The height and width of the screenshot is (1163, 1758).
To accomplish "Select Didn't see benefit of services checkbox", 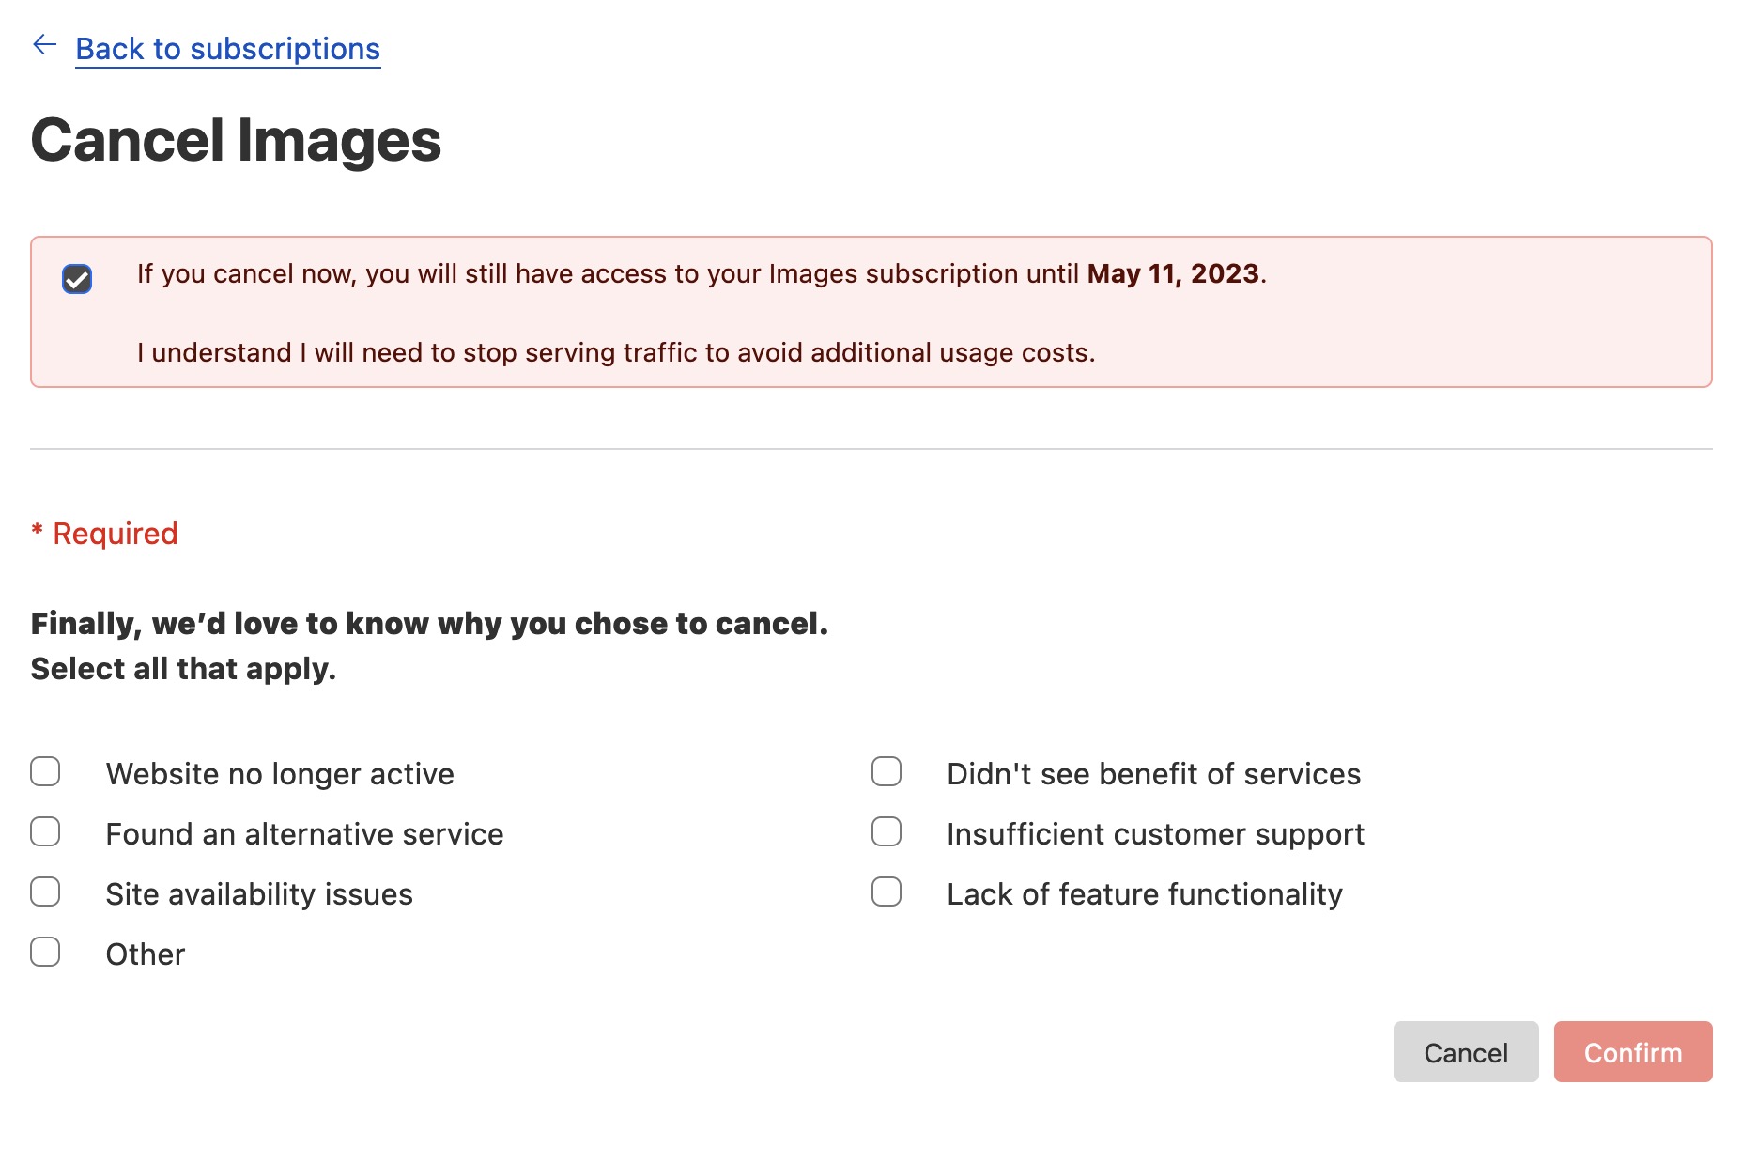I will click(x=887, y=771).
